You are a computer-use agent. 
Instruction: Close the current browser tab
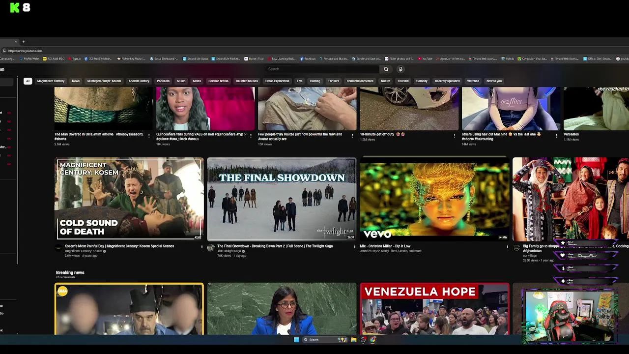[16, 42]
